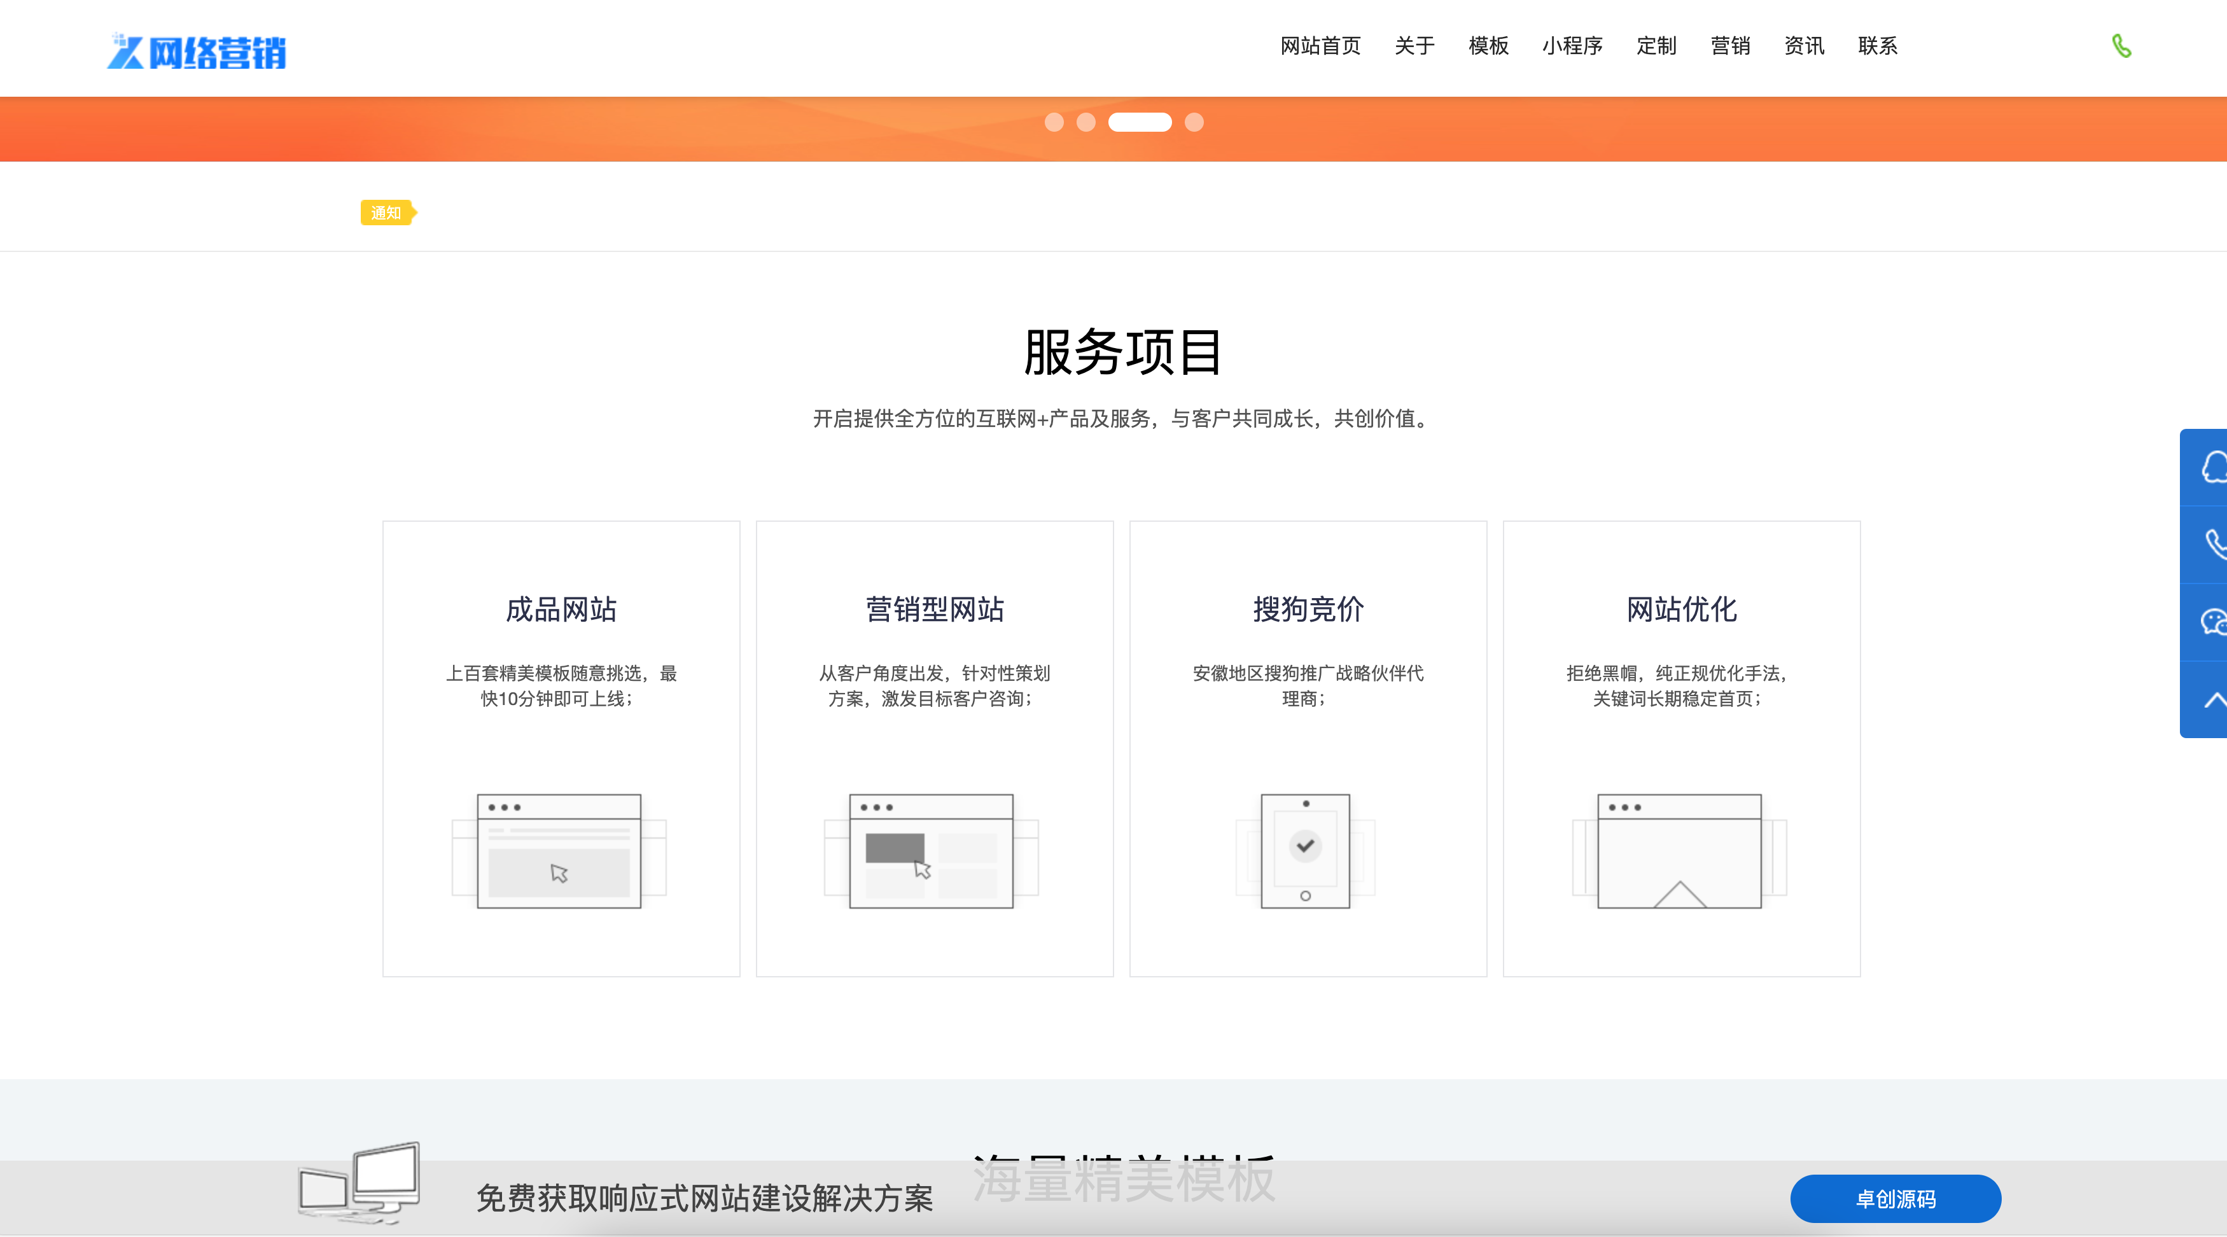
Task: Open the 营销型网站 service title
Action: point(935,610)
